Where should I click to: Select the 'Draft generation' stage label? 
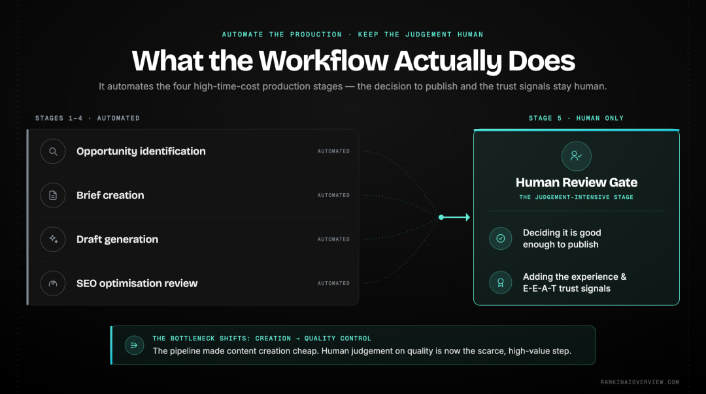(x=117, y=239)
